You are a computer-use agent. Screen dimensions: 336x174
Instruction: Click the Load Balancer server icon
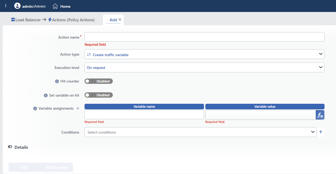13,20
